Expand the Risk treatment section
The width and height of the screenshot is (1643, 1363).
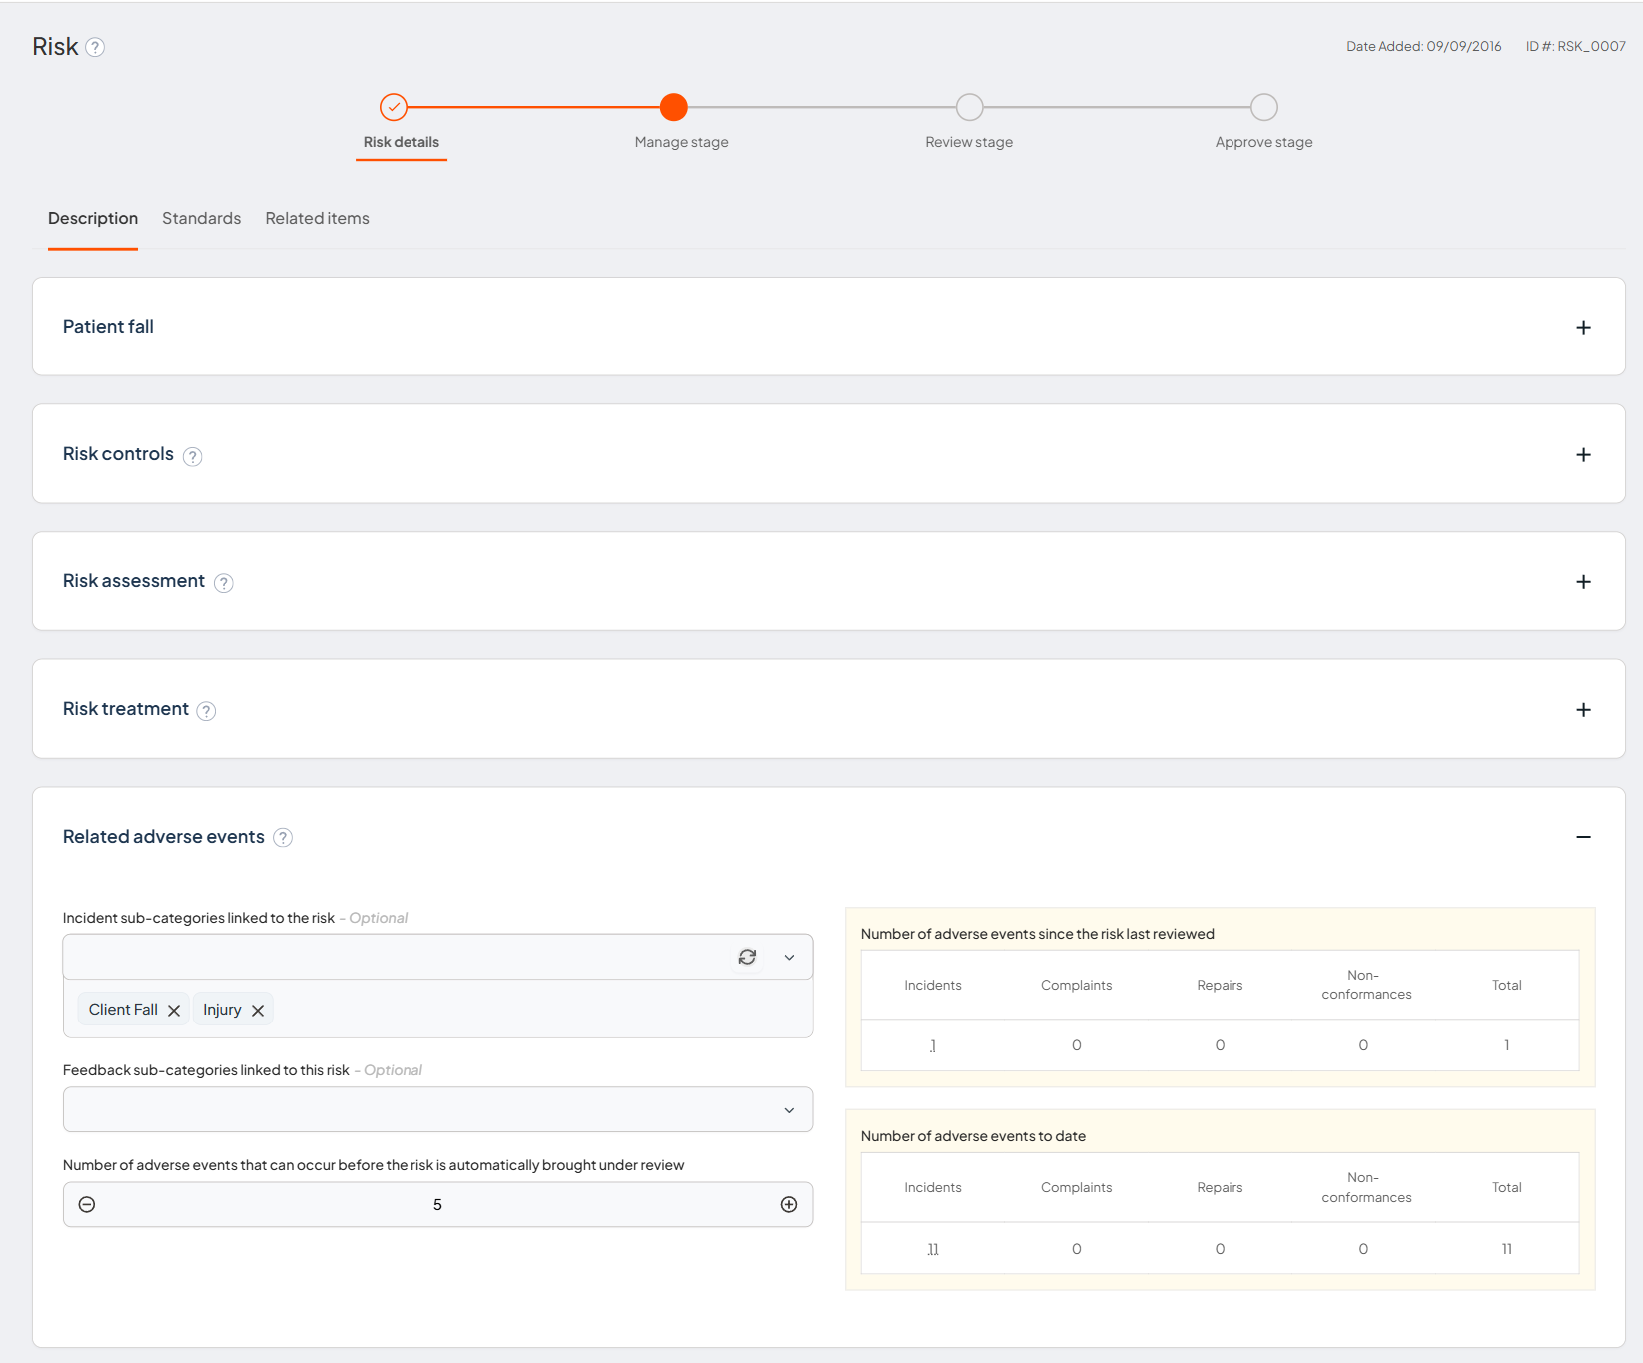pos(1583,710)
